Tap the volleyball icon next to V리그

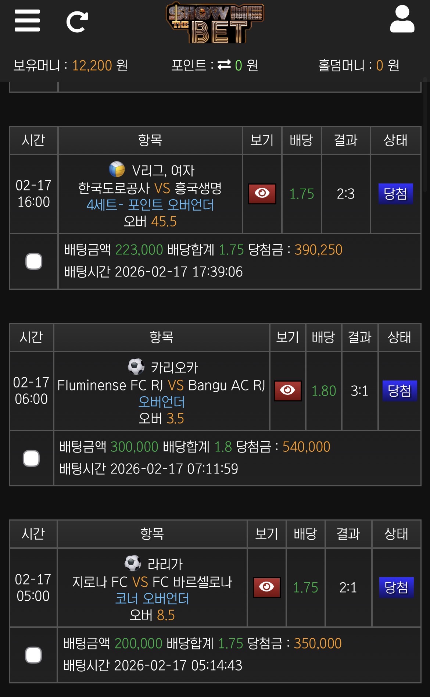[117, 169]
